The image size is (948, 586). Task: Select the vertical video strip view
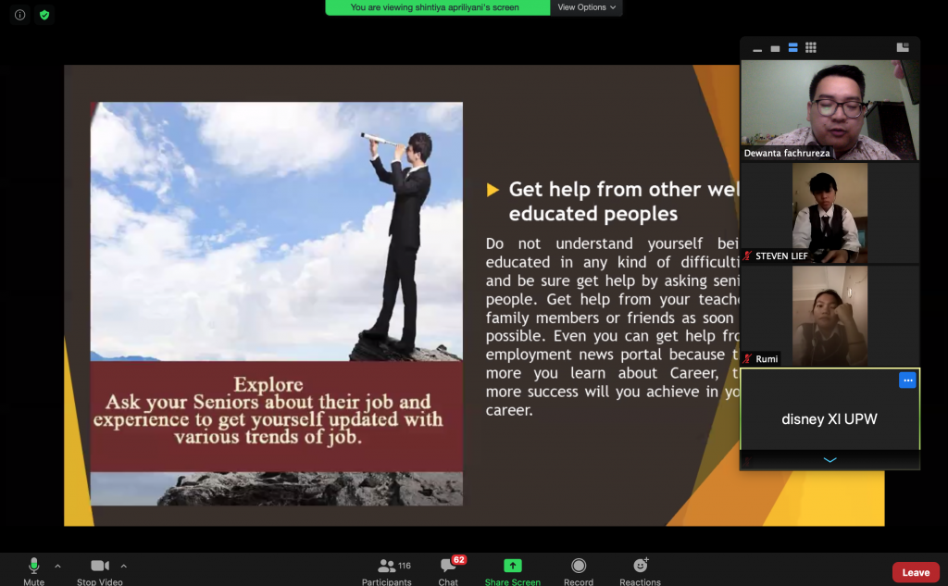coord(792,48)
